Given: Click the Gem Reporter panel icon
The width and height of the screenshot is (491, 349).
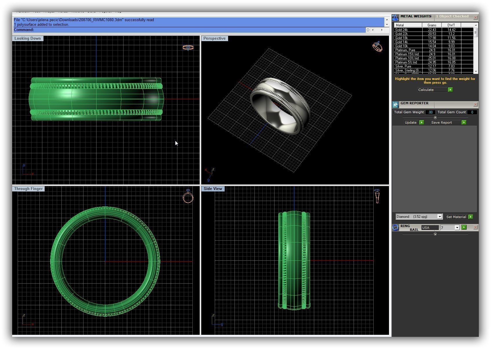Looking at the screenshot, I should pyautogui.click(x=395, y=105).
